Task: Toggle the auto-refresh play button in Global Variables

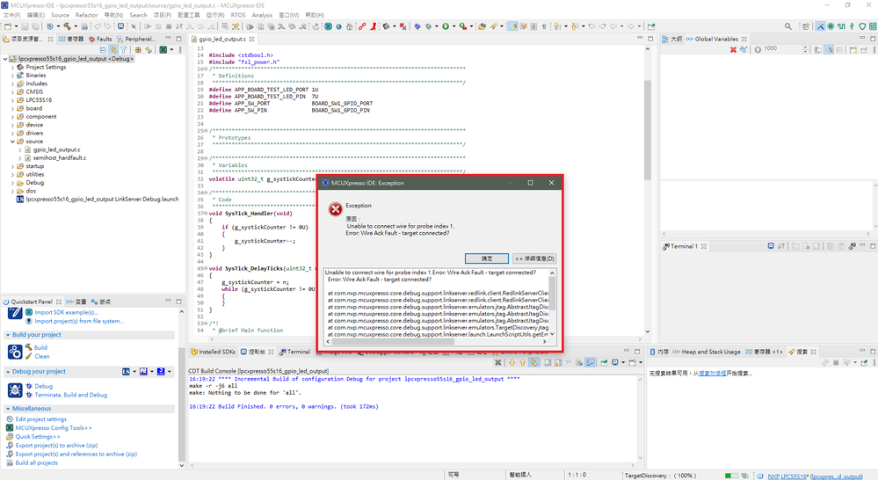Action: pos(757,49)
